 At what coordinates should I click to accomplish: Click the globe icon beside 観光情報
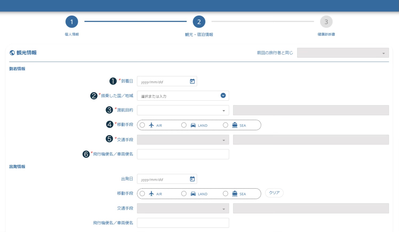12,53
